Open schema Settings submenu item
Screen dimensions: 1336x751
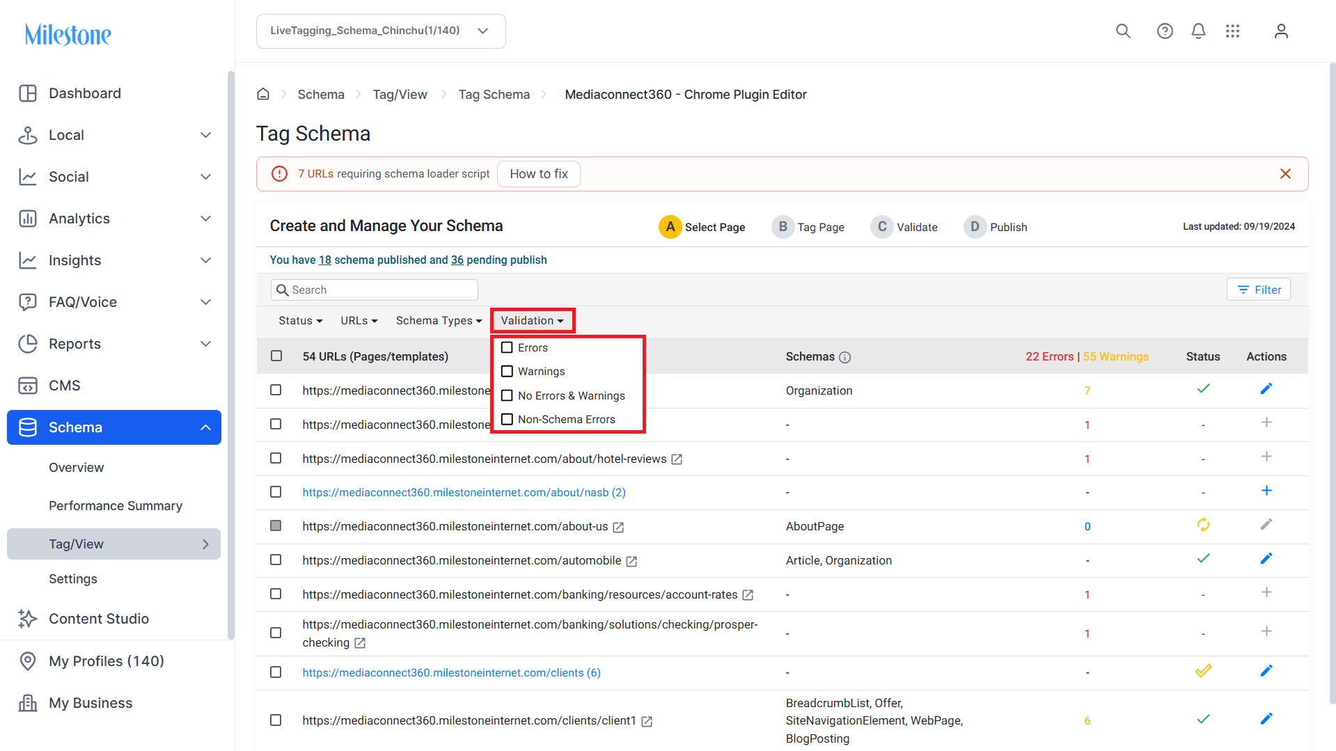click(73, 579)
